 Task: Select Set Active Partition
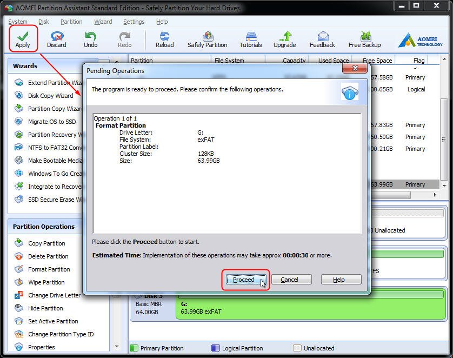click(x=46, y=321)
